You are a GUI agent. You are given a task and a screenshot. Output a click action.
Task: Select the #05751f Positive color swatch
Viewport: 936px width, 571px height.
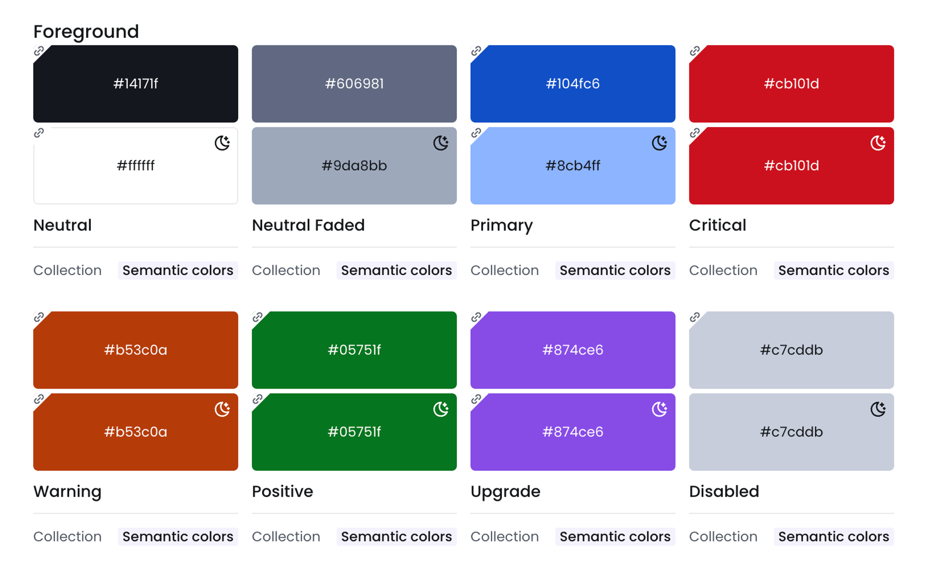354,350
